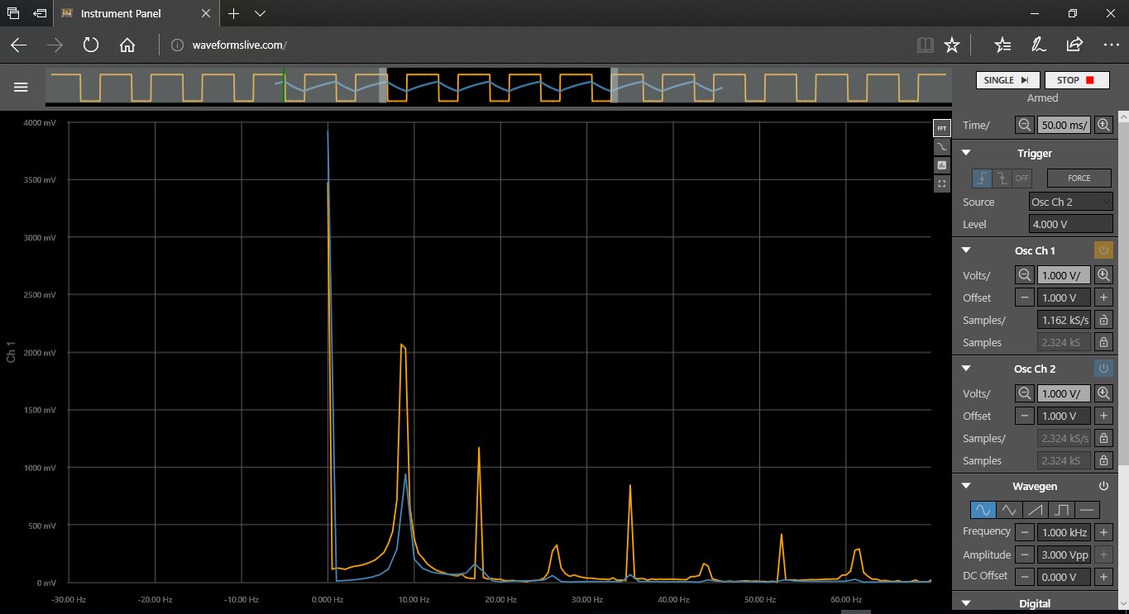Collapse the Trigger section
The width and height of the screenshot is (1129, 614).
coord(965,153)
